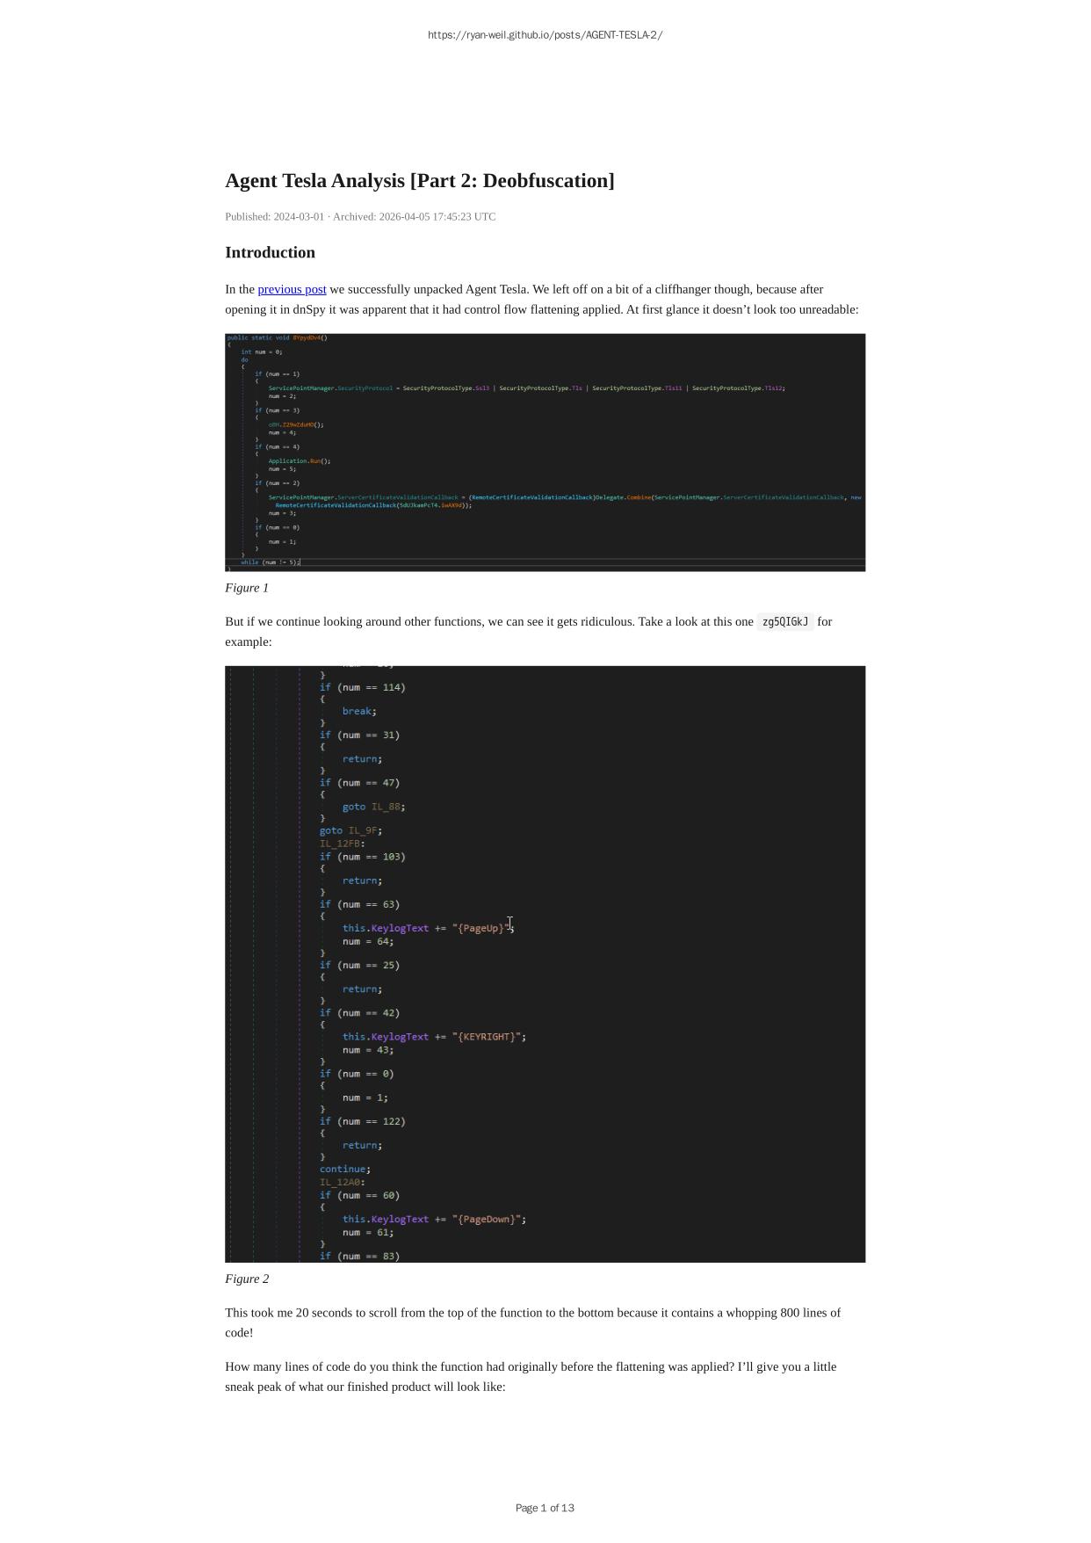Screen dimensions: 1091x1543
Task: Open the Figure 1 code screenshot
Action: coord(545,452)
